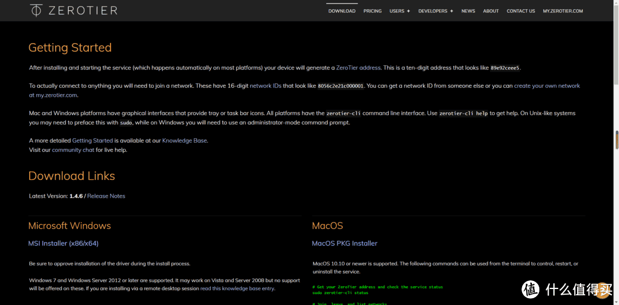Screen dimensions: 619x305
Task: Click the Download Links heading
Action: click(72, 176)
